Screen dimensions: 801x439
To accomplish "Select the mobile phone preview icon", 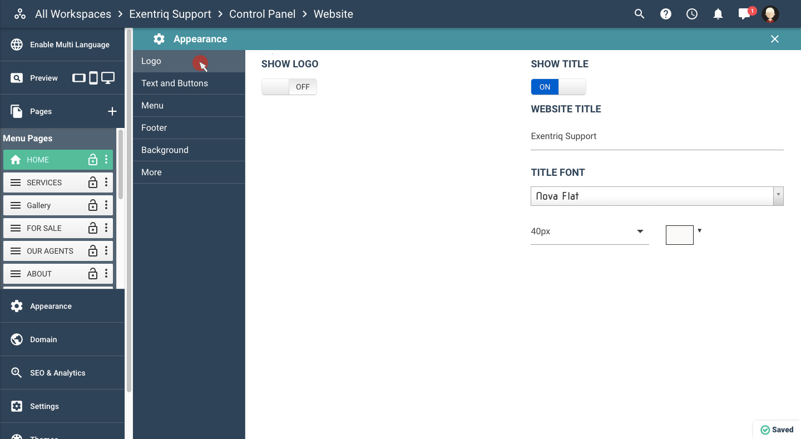I will click(93, 78).
